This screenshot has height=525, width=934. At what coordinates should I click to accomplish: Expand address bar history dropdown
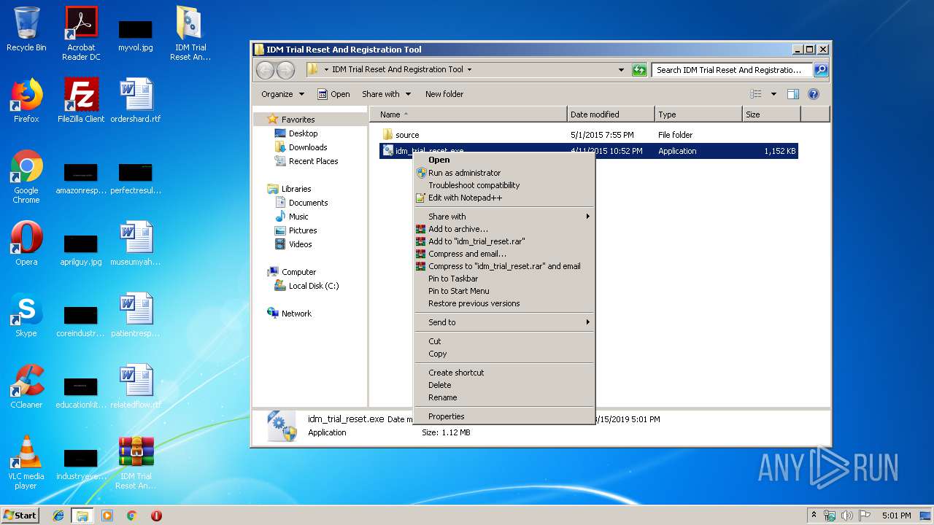click(x=621, y=70)
